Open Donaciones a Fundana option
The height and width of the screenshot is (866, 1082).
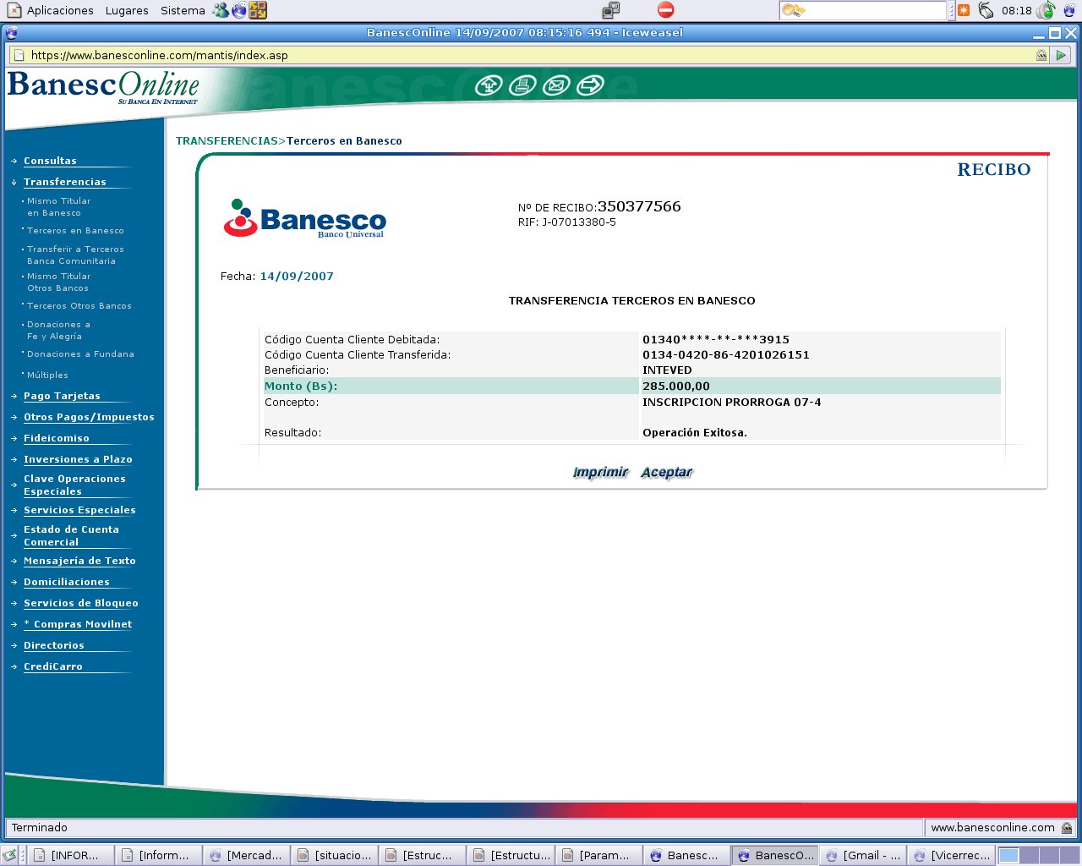[80, 354]
